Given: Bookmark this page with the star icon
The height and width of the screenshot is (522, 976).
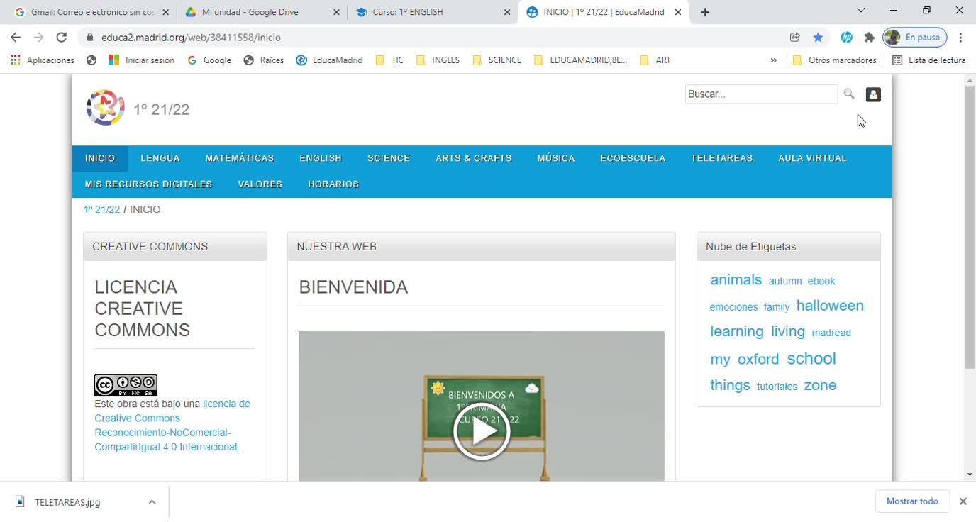Looking at the screenshot, I should [x=818, y=38].
